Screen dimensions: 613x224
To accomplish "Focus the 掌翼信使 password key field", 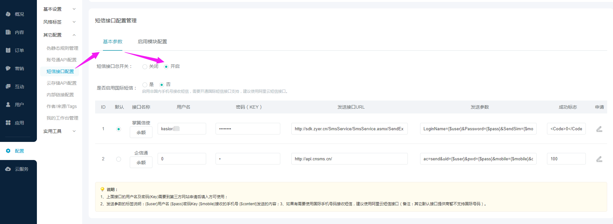I will [248, 129].
